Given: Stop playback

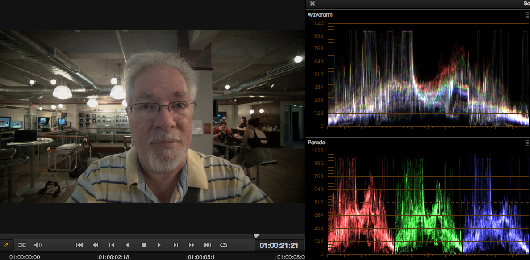Looking at the screenshot, I should point(143,245).
